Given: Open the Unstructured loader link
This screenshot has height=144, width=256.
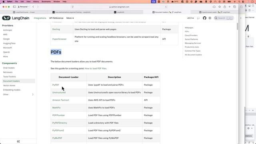Looking at the screenshot, I should 59,92.
